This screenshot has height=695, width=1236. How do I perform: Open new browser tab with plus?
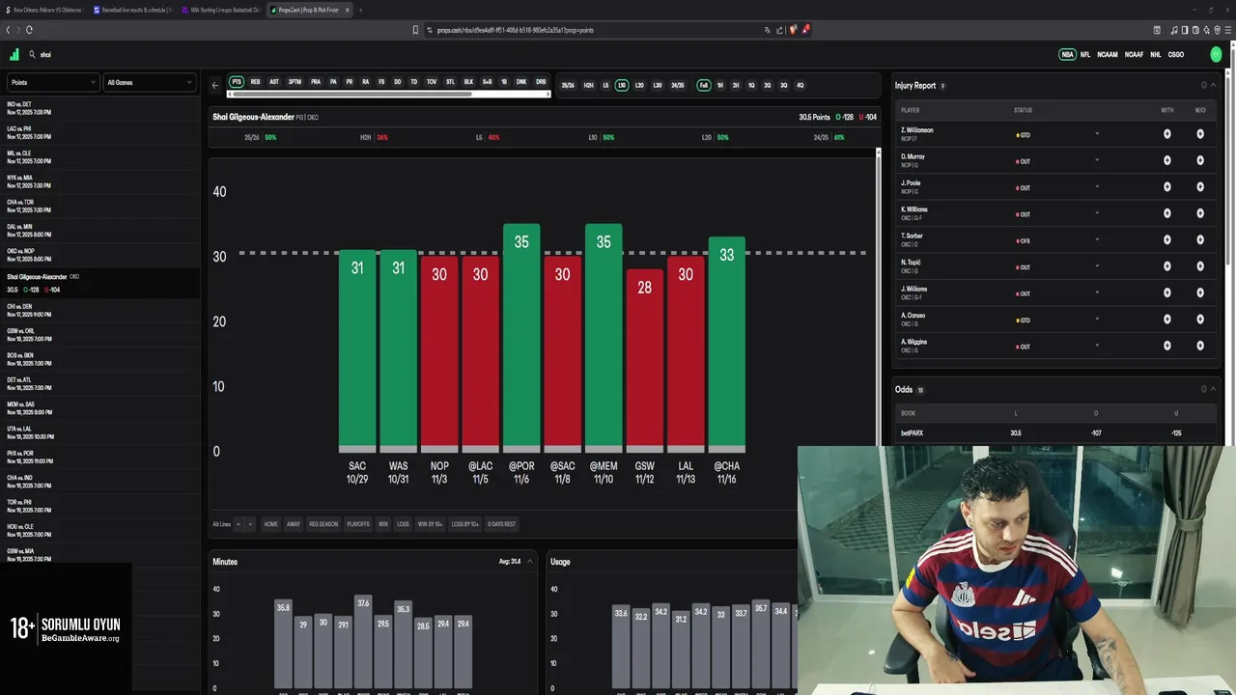pos(360,10)
